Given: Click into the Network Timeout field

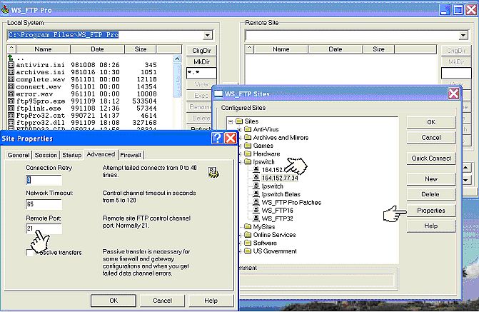Looking at the screenshot, I should (x=44, y=204).
